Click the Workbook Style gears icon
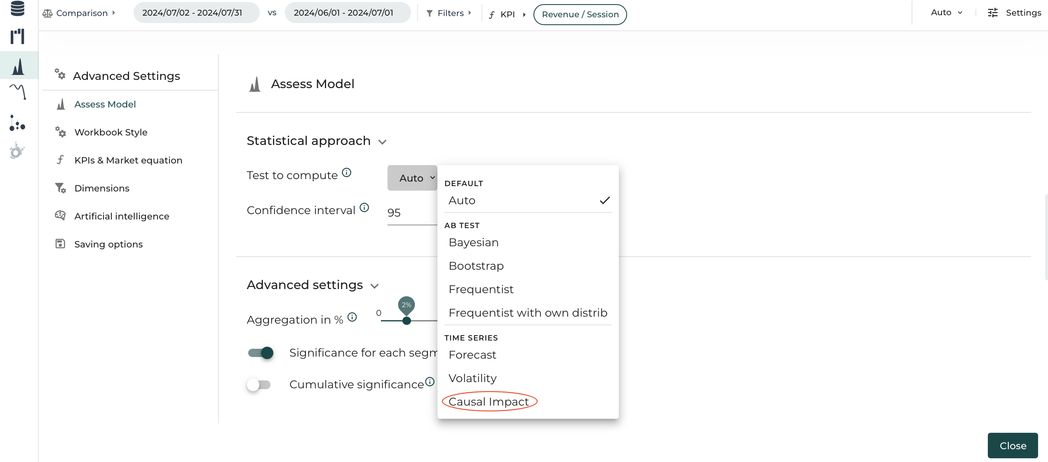Viewport: 1048px width, 462px height. pos(61,132)
